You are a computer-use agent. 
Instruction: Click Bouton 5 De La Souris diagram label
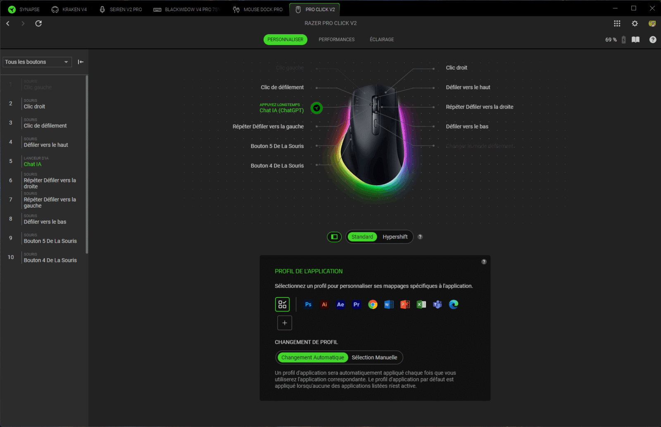[277, 146]
